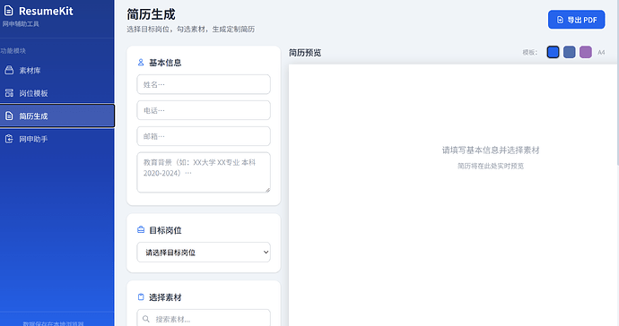Viewport: 619px width, 326px height.
Task: Select 简历生成 sidebar item
Action: (57, 116)
